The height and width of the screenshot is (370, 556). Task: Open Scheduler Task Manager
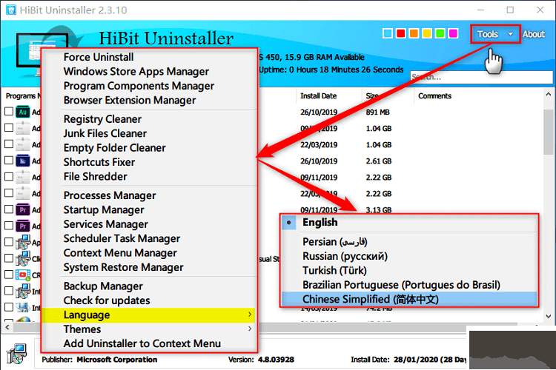click(x=122, y=238)
